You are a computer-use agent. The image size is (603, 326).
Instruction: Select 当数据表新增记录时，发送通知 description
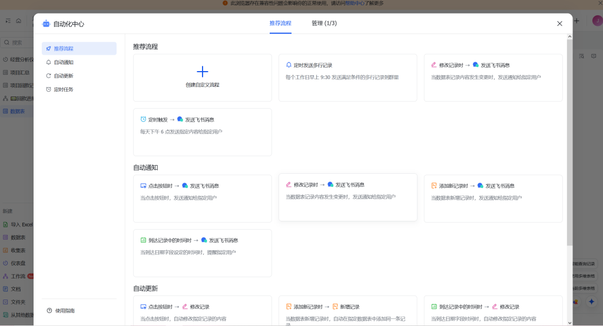coord(476,198)
